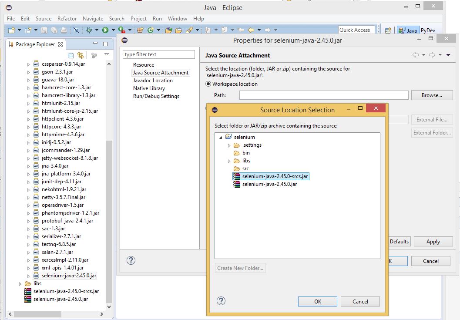The image size is (460, 320).
Task: Open the File menu
Action: pyautogui.click(x=11, y=18)
